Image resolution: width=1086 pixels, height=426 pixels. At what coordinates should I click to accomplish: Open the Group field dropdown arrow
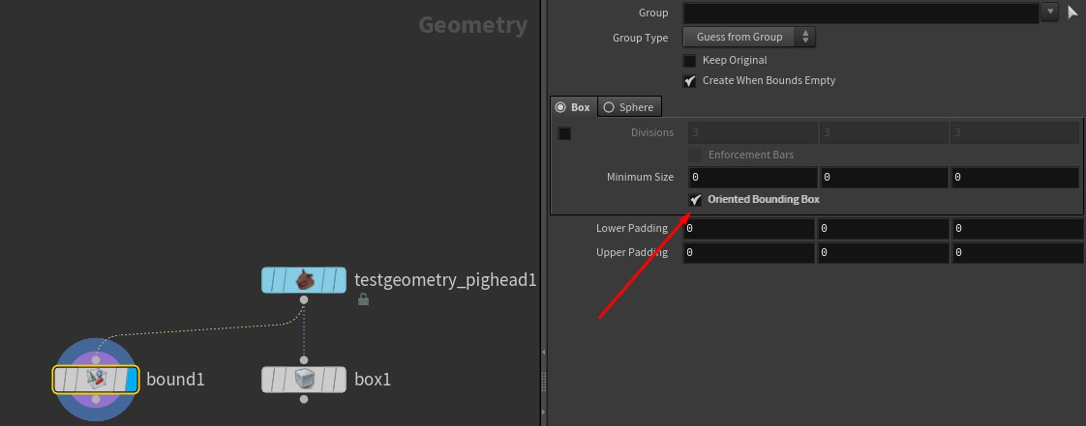1051,11
